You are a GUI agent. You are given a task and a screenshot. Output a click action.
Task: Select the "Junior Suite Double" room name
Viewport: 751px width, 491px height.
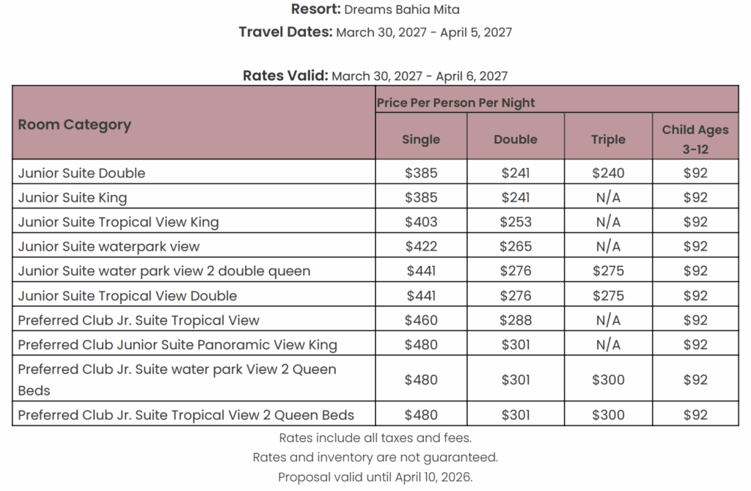pos(82,173)
